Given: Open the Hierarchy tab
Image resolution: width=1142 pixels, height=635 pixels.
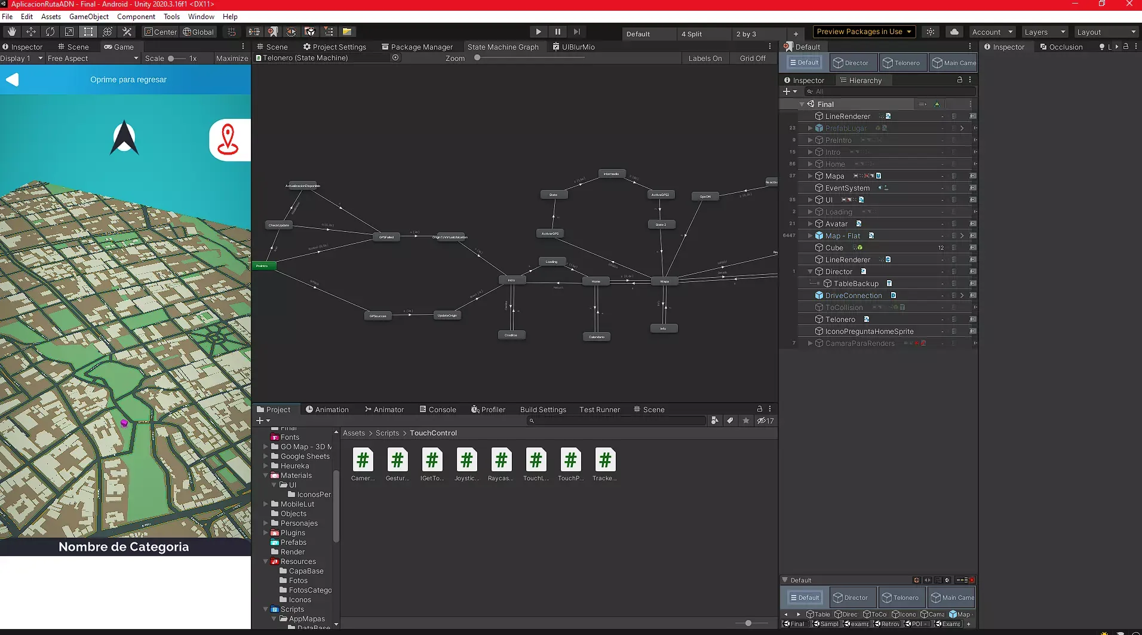Looking at the screenshot, I should pyautogui.click(x=861, y=80).
